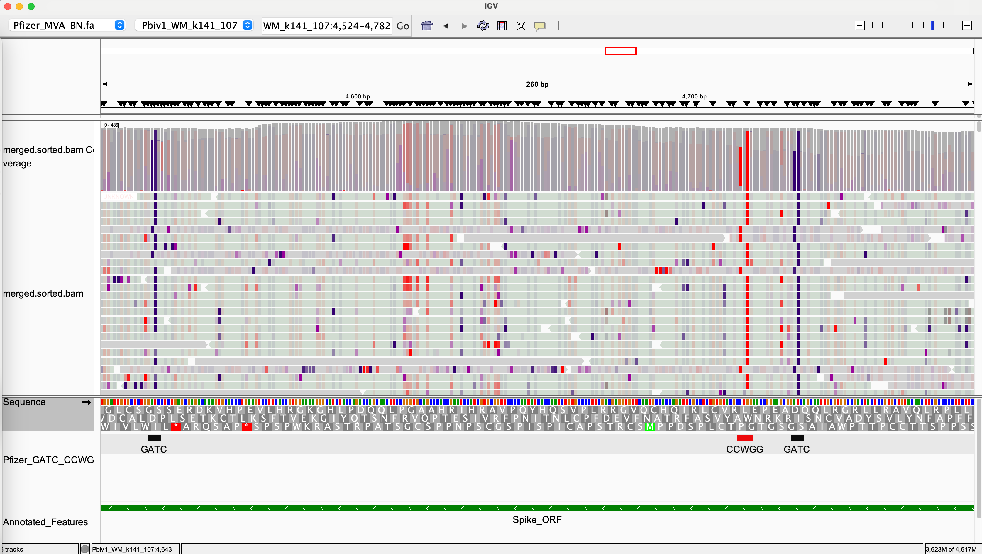982x554 pixels.
Task: Click the zoom in plus icon
Action: pos(967,26)
